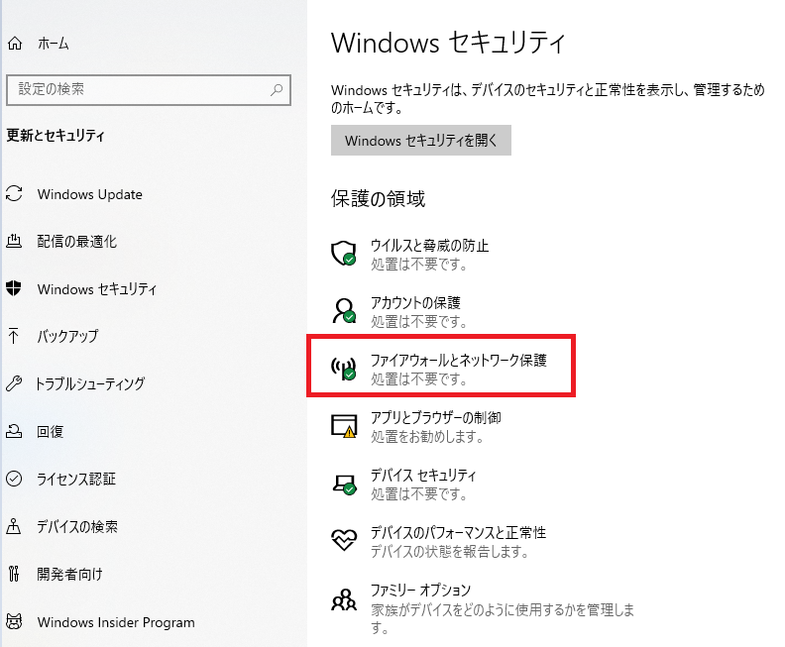Viewport: 785px width, 647px height.
Task: Click the family options people icon
Action: click(x=344, y=599)
